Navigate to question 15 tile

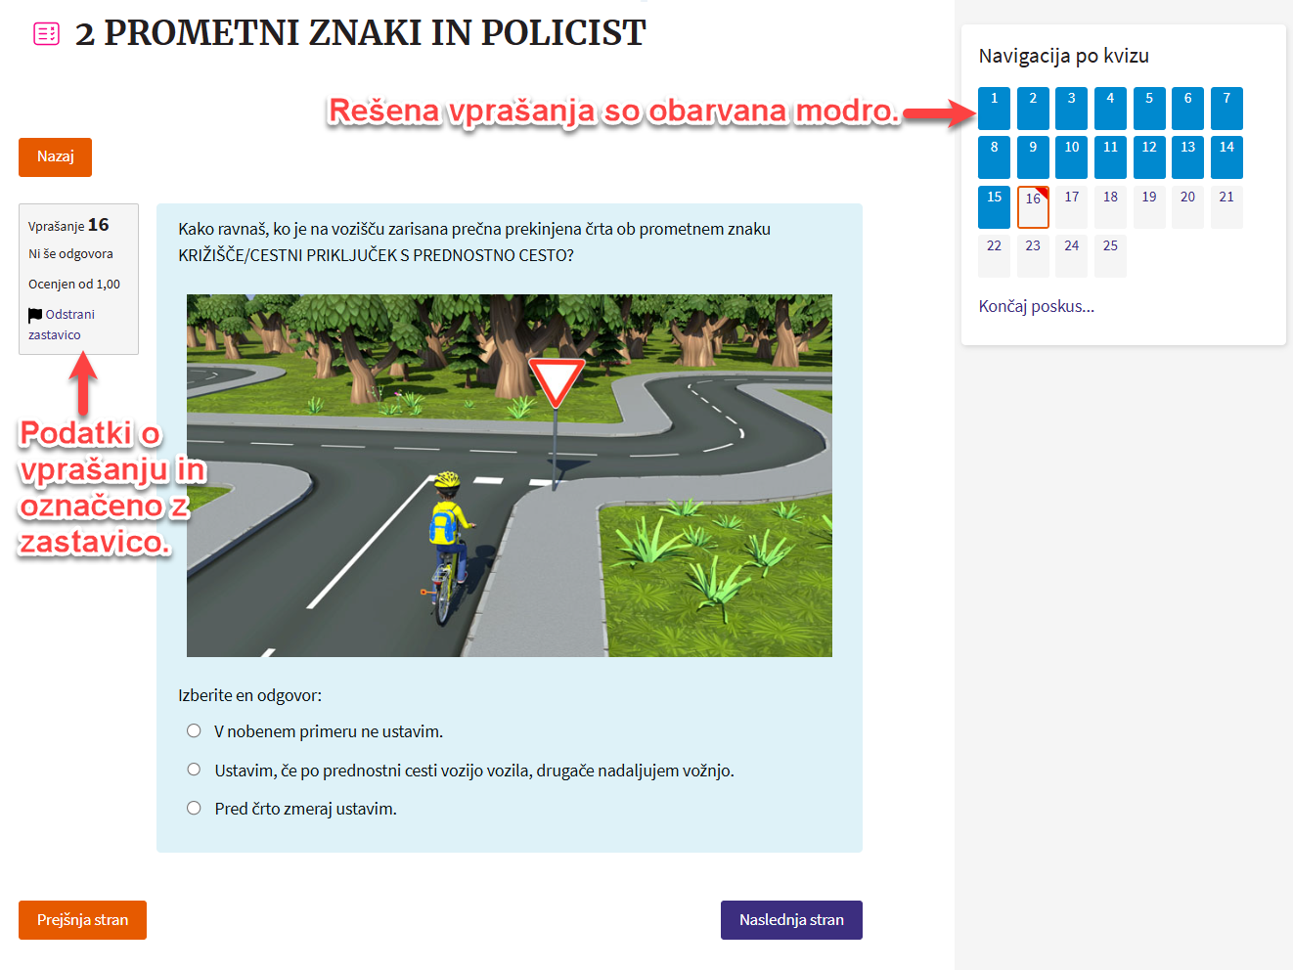pyautogui.click(x=994, y=207)
